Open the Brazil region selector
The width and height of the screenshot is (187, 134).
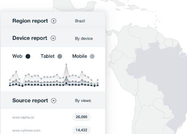coord(80,21)
